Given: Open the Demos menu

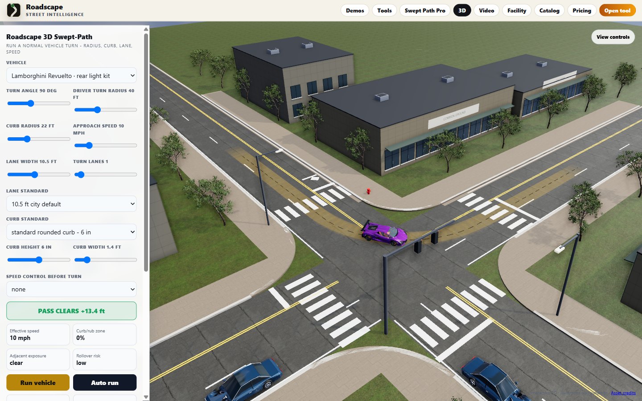Looking at the screenshot, I should pyautogui.click(x=355, y=10).
